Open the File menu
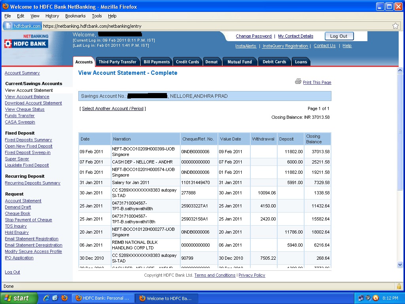The height and width of the screenshot is (304, 405). [x=8, y=16]
